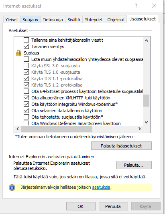Switch to the Ohjelmat tab

pyautogui.click(x=116, y=20)
